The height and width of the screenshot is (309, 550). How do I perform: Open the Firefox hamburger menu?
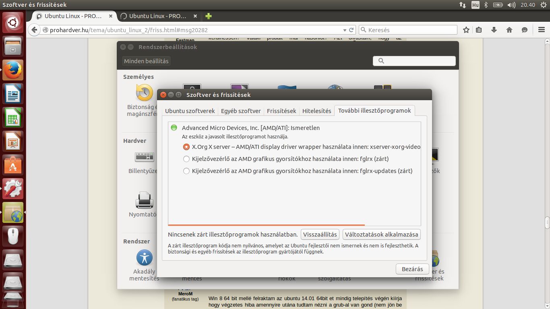[x=542, y=30]
